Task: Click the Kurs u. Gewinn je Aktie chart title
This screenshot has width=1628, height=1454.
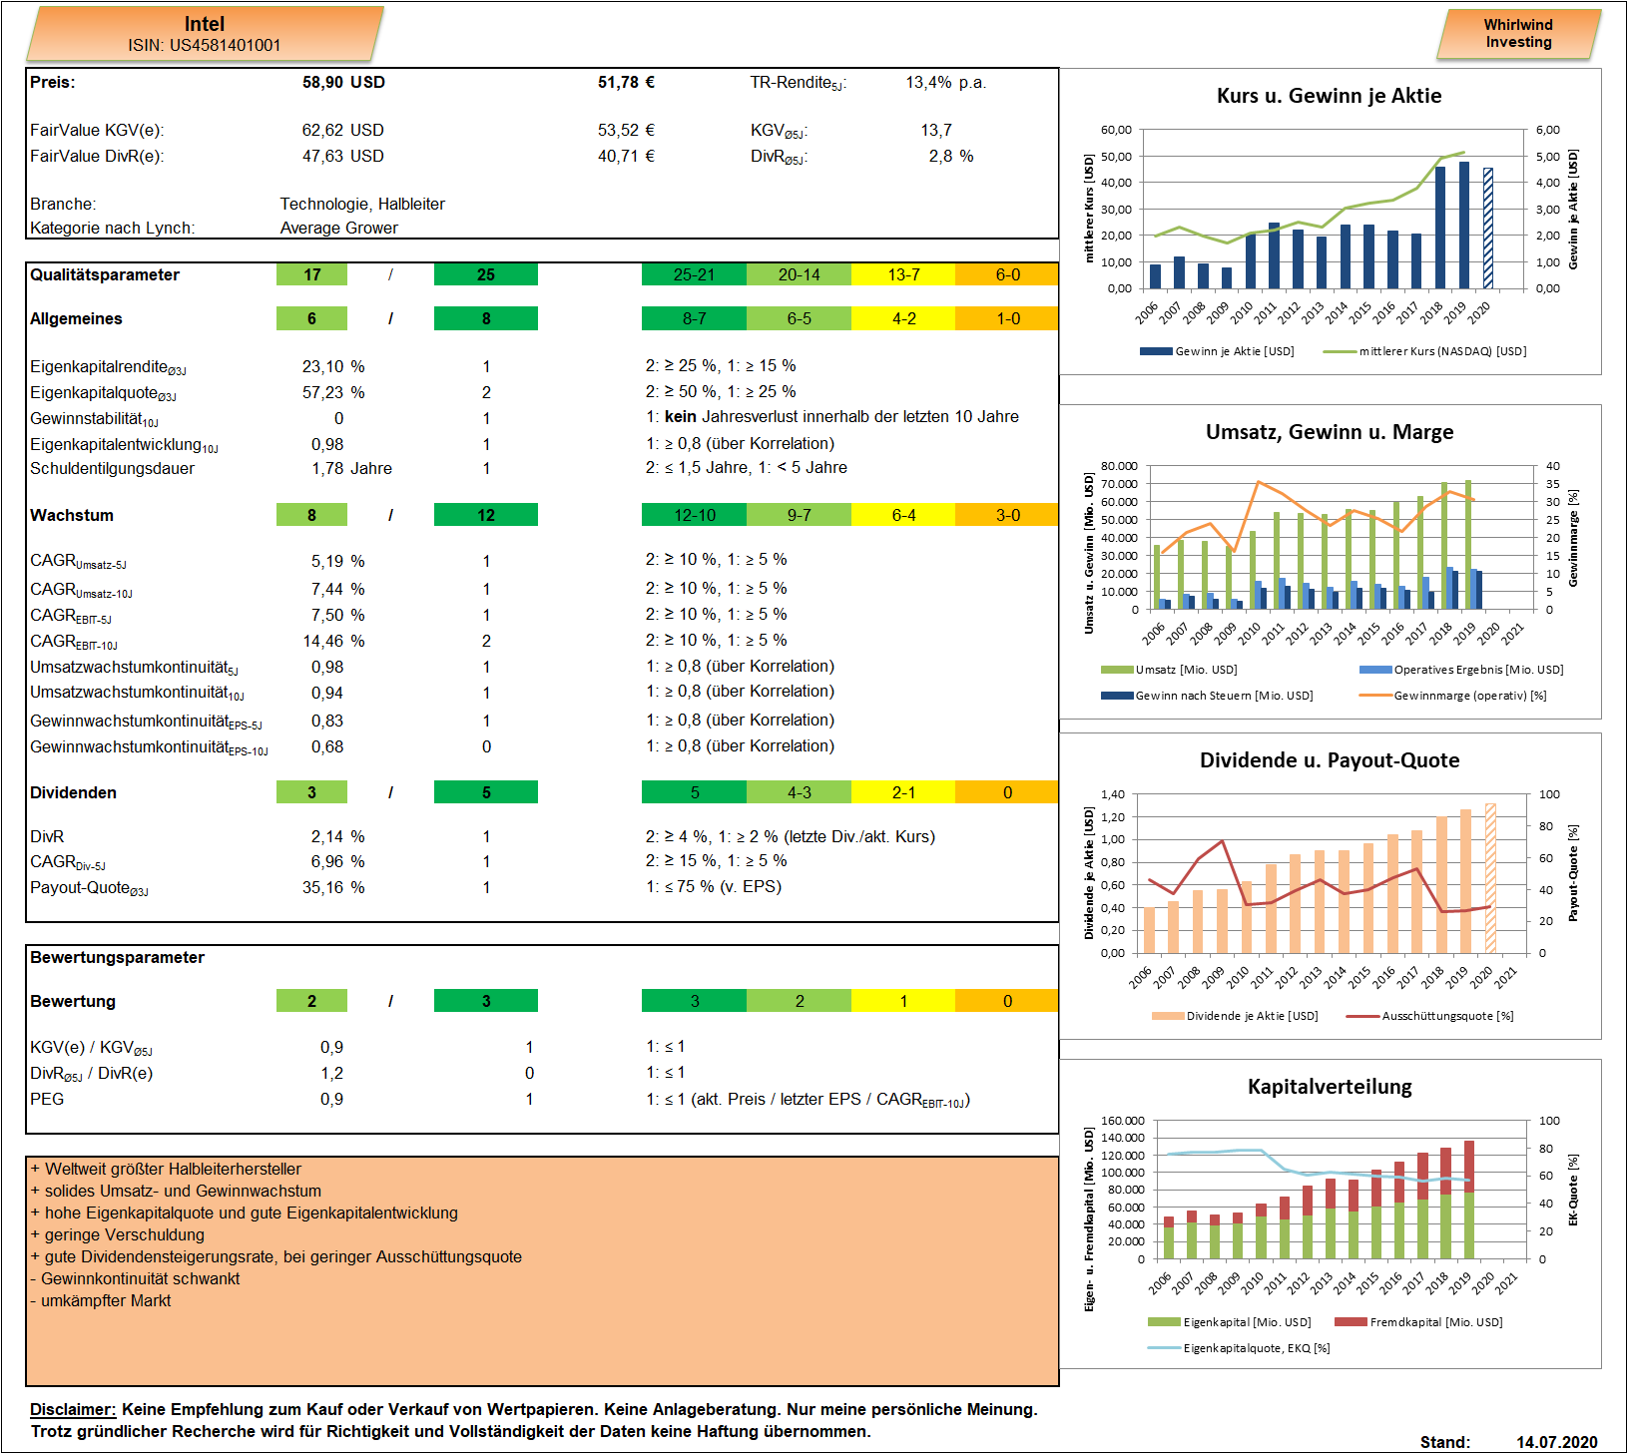Action: [x=1329, y=96]
